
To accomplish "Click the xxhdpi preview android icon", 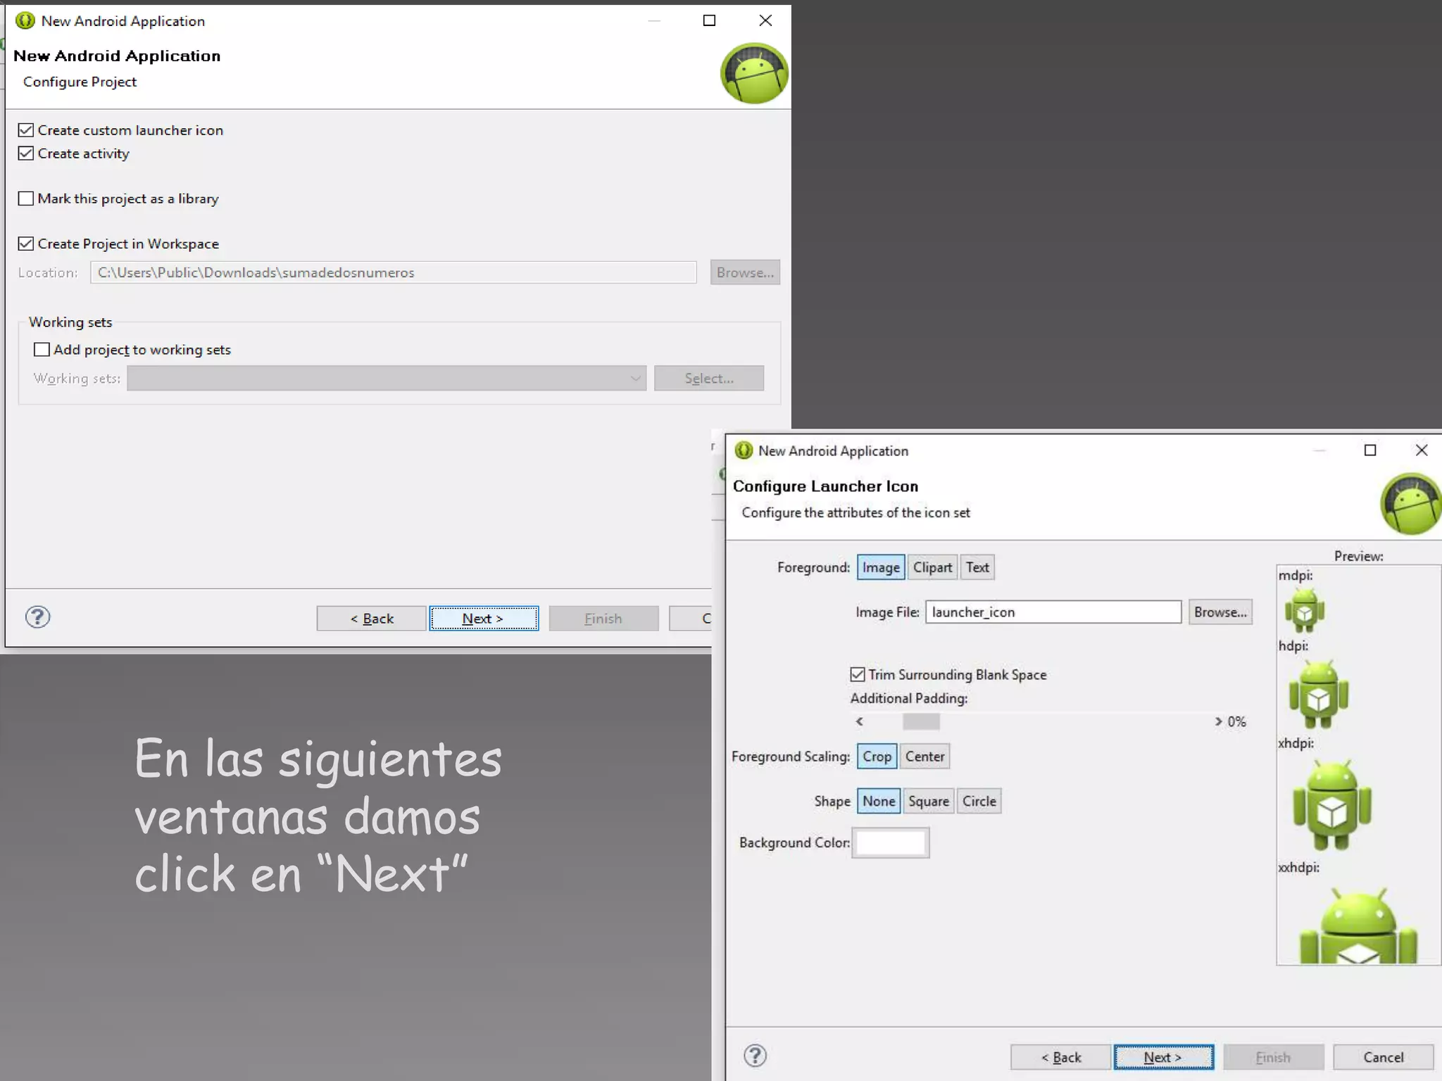I will point(1358,925).
